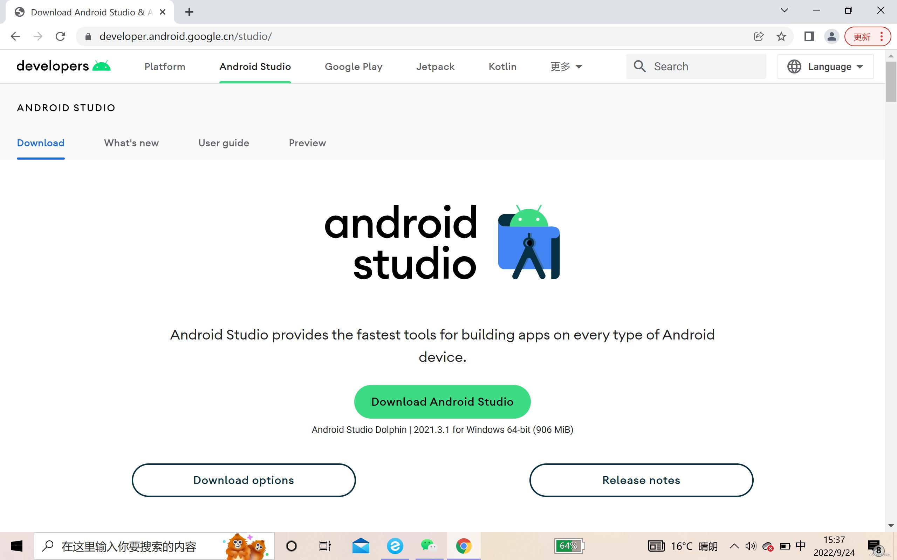This screenshot has height=560, width=897.
Task: Close the Download Android Studio tab
Action: point(162,12)
